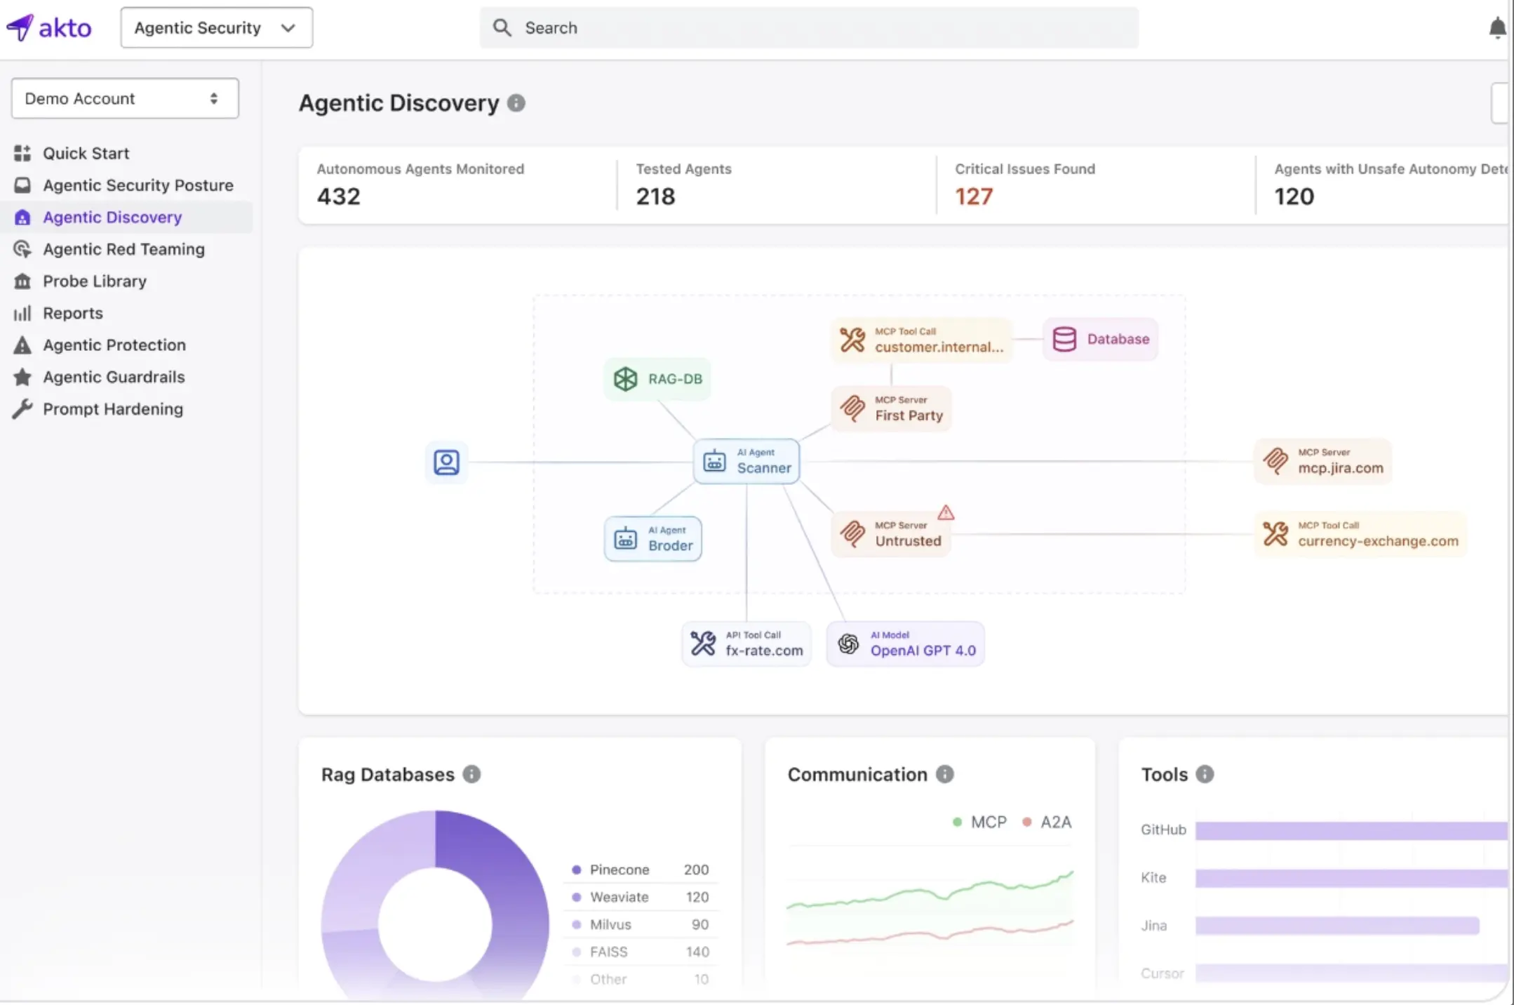The height and width of the screenshot is (1005, 1514).
Task: Select the user node icon in graph
Action: coord(446,462)
